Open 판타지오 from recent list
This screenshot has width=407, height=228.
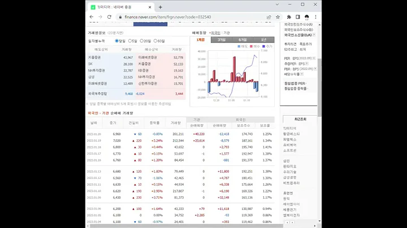pos(289,166)
